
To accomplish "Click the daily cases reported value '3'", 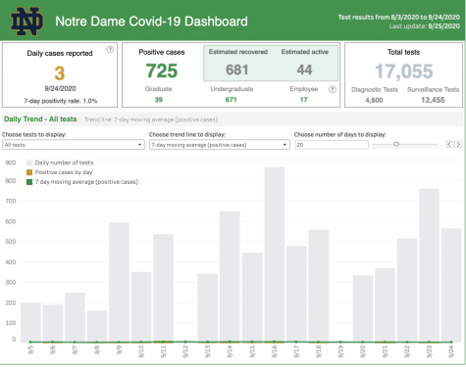I will 60,73.
